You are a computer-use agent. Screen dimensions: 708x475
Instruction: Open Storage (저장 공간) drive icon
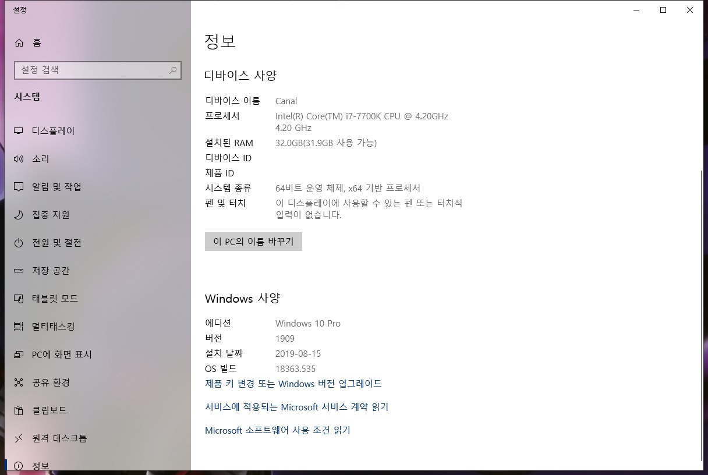point(19,271)
